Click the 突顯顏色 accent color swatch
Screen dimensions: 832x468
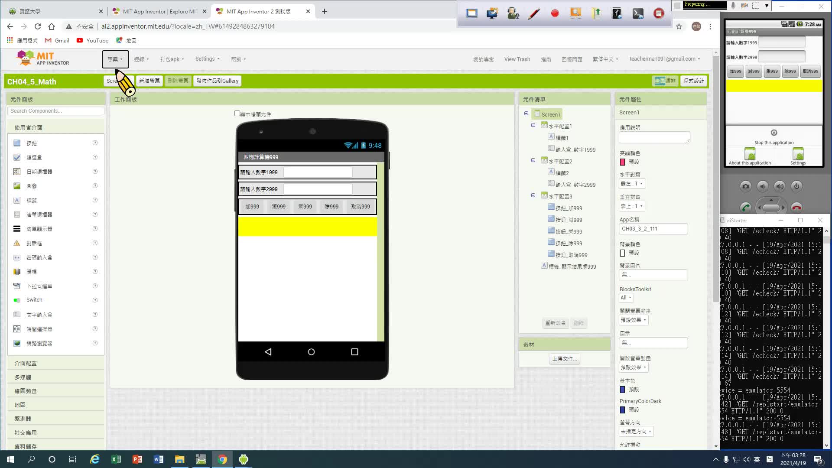[622, 162]
